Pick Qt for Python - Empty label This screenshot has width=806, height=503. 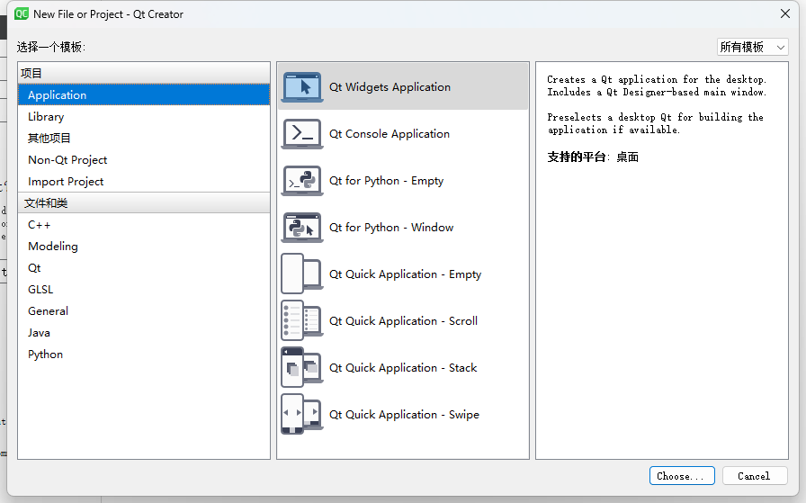[x=386, y=181]
